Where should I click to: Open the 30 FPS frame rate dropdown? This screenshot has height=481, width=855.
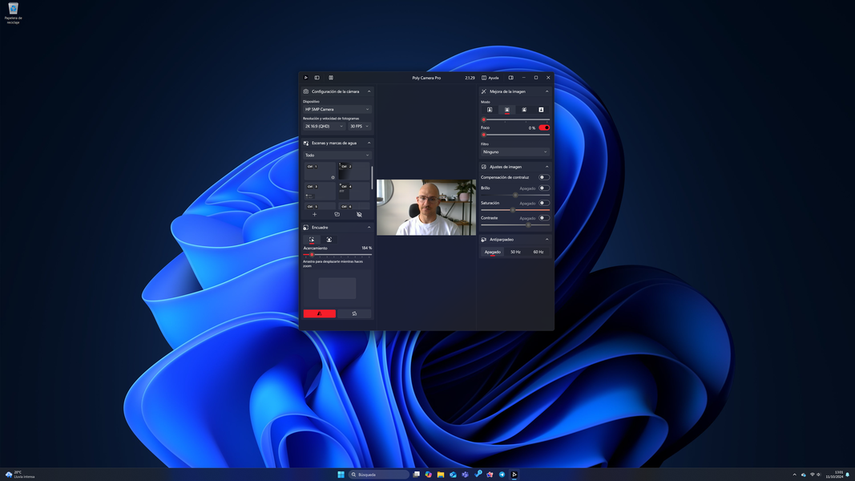pos(359,126)
